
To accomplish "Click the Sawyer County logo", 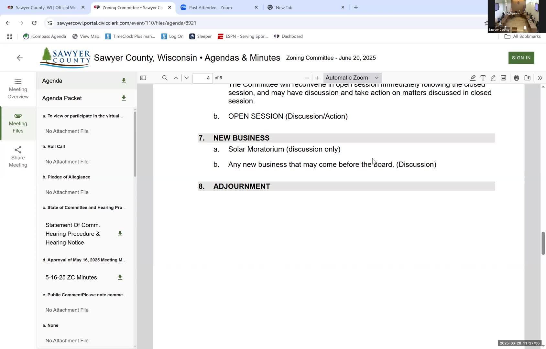I will tap(65, 58).
